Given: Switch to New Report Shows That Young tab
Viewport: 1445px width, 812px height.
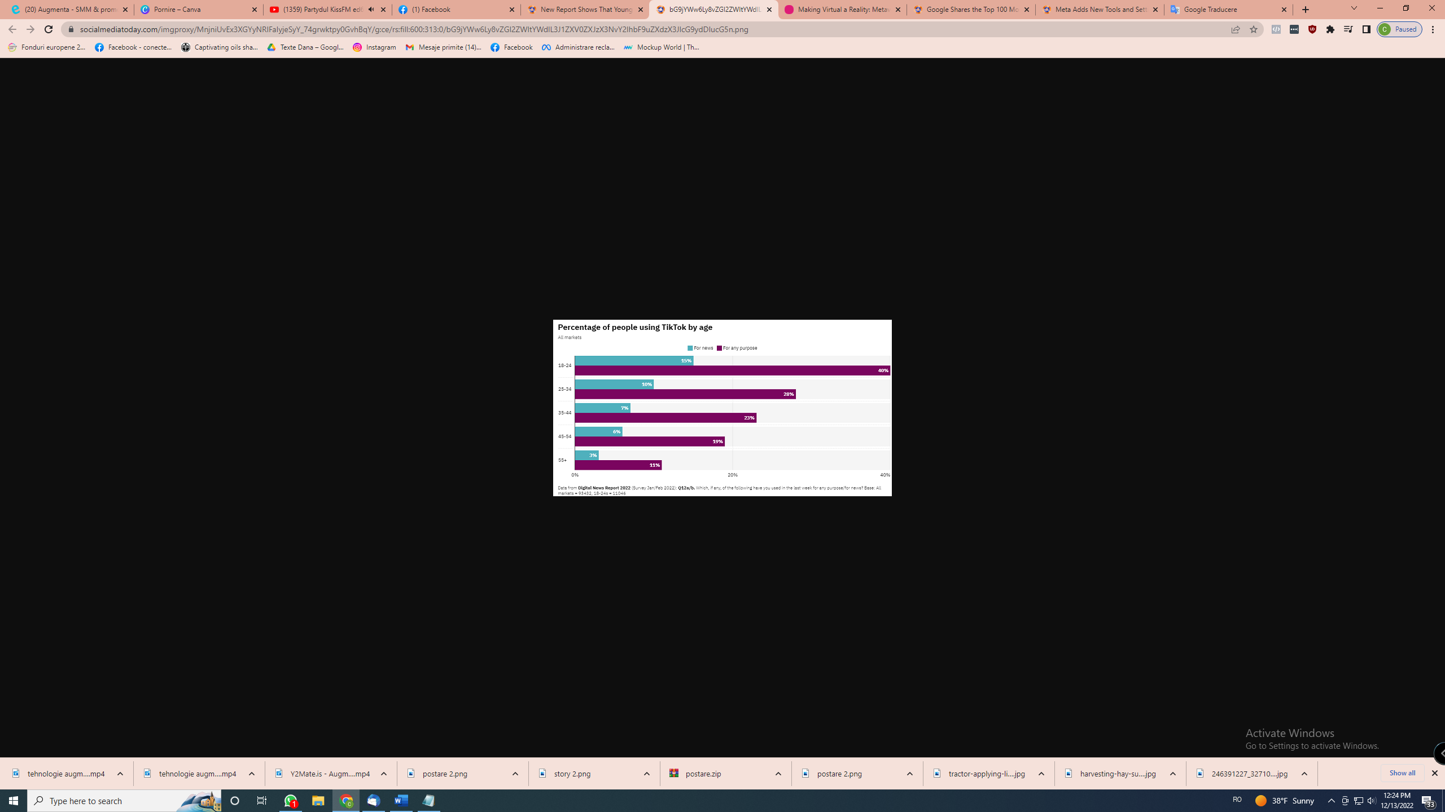Looking at the screenshot, I should coord(584,10).
